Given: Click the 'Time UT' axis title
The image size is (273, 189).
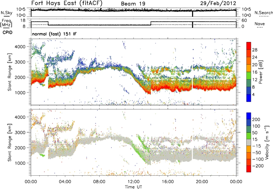Looking at the screenshot, I should 133,187.
